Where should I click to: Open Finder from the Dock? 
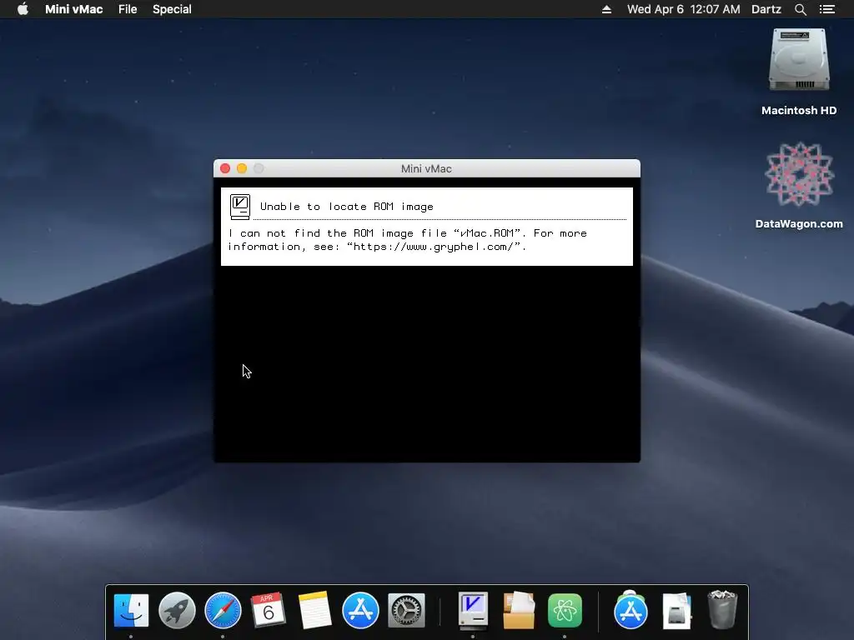click(131, 610)
